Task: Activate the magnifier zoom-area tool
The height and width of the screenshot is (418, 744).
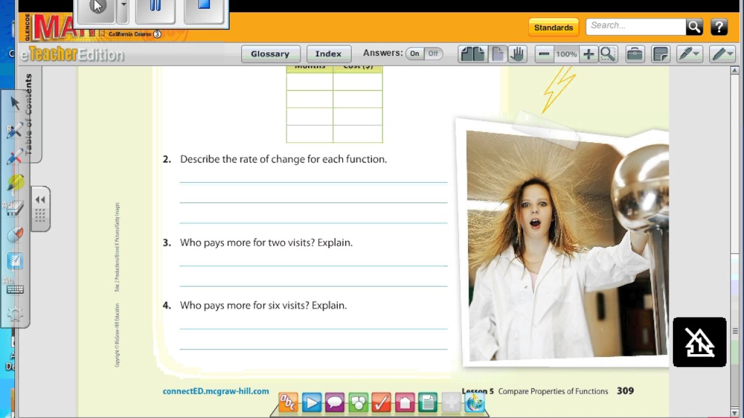Action: click(608, 54)
